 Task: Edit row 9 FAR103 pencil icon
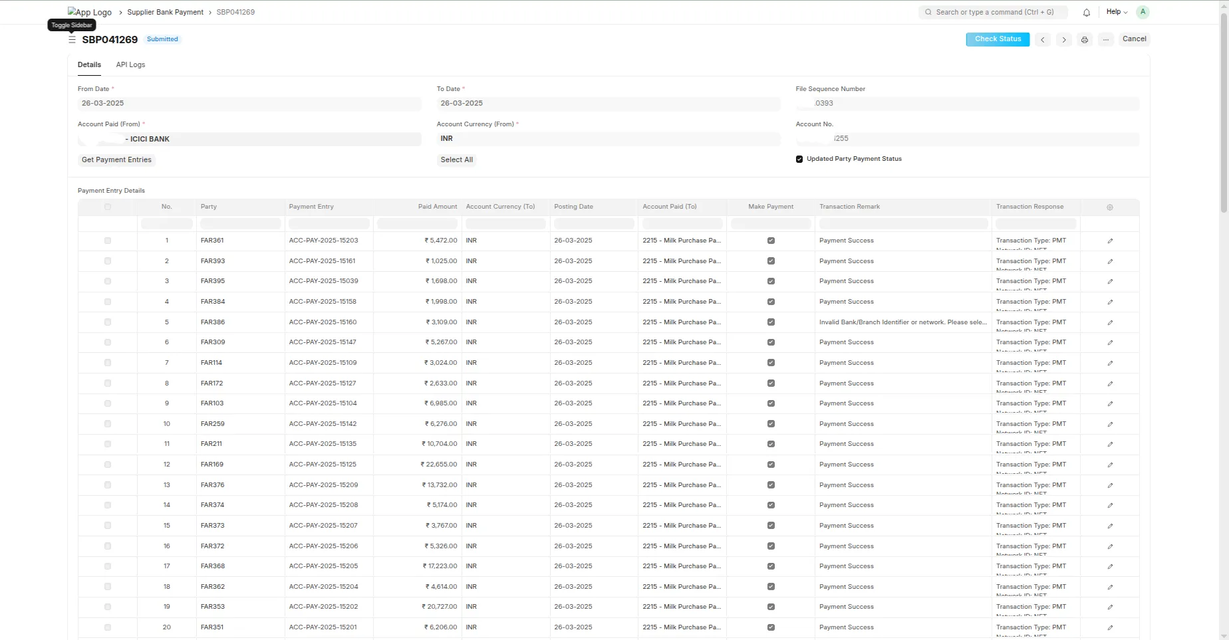pos(1110,404)
